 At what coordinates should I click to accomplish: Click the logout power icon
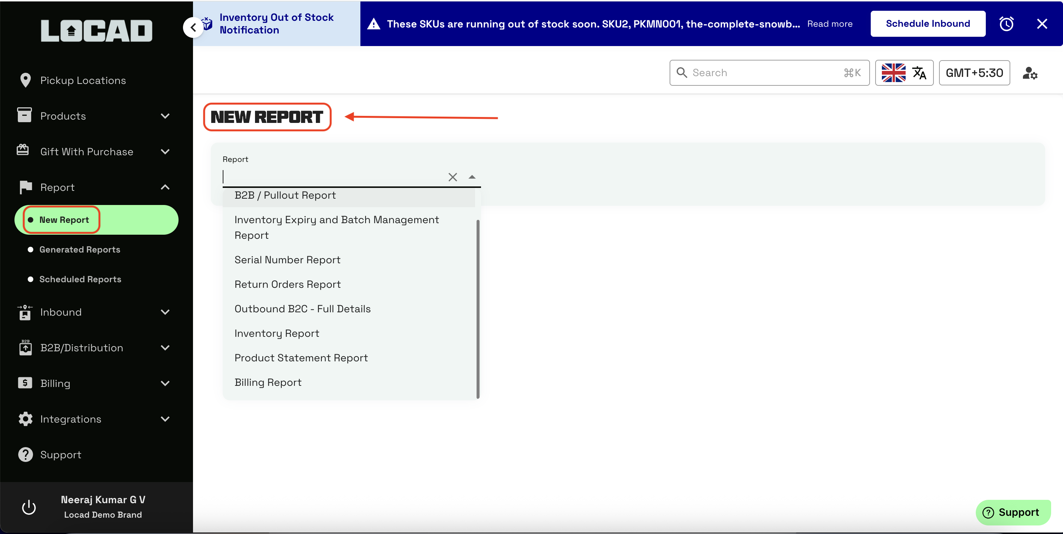click(29, 507)
